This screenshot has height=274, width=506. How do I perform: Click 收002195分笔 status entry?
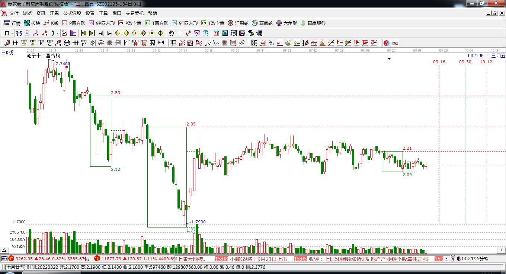pyautogui.click(x=473, y=259)
